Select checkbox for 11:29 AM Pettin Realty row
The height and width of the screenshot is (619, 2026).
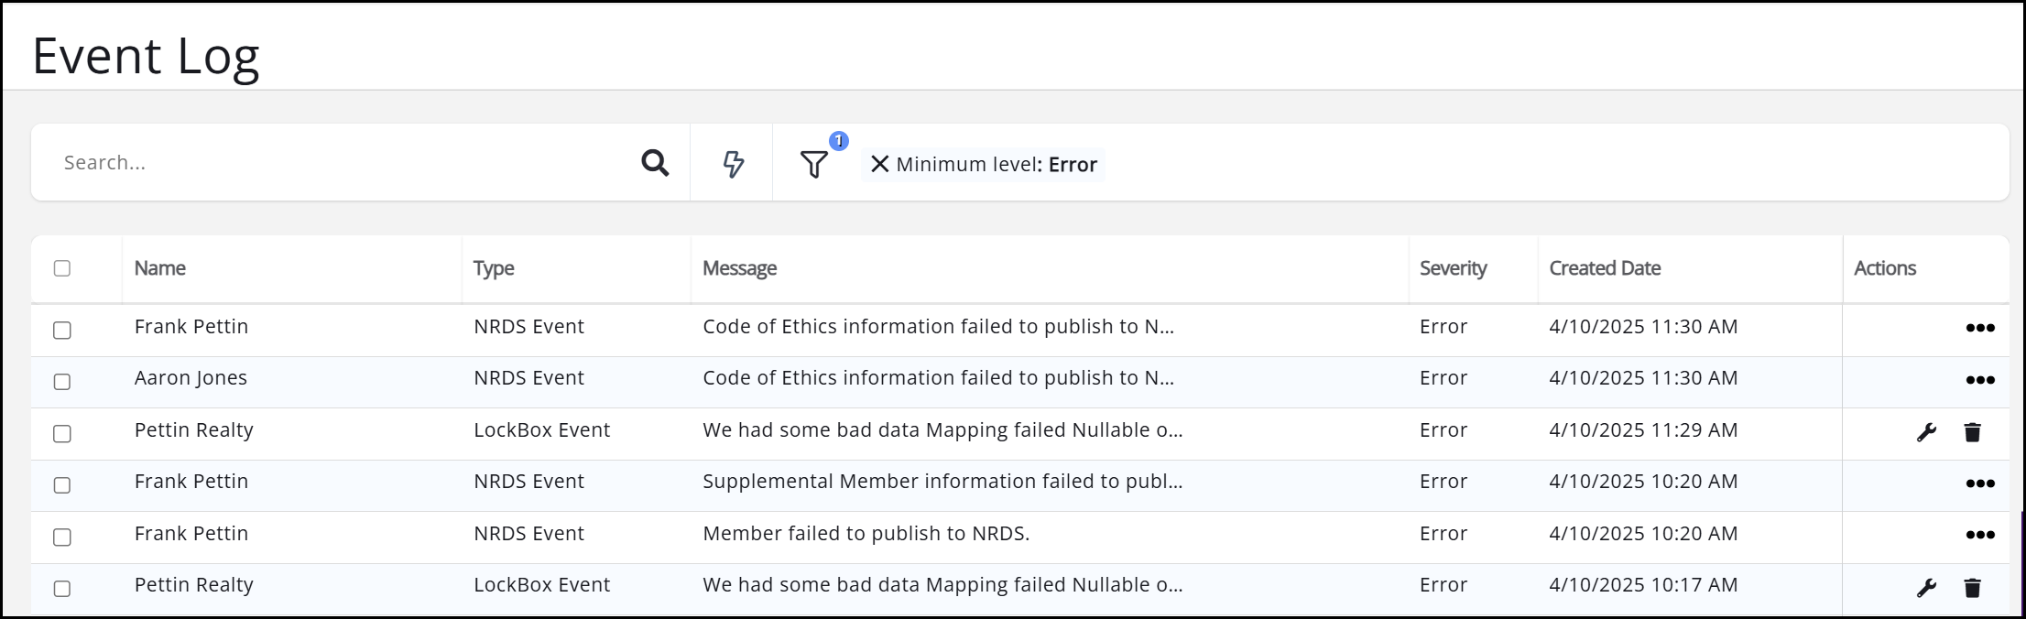click(62, 433)
